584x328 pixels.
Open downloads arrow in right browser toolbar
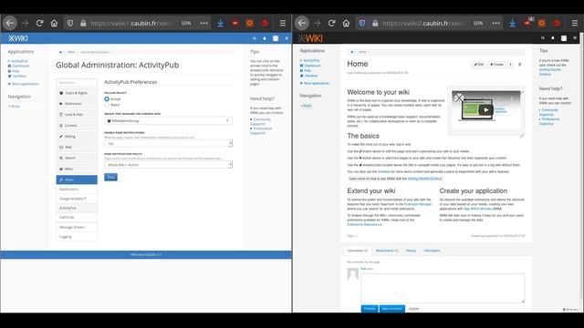pyautogui.click(x=513, y=23)
